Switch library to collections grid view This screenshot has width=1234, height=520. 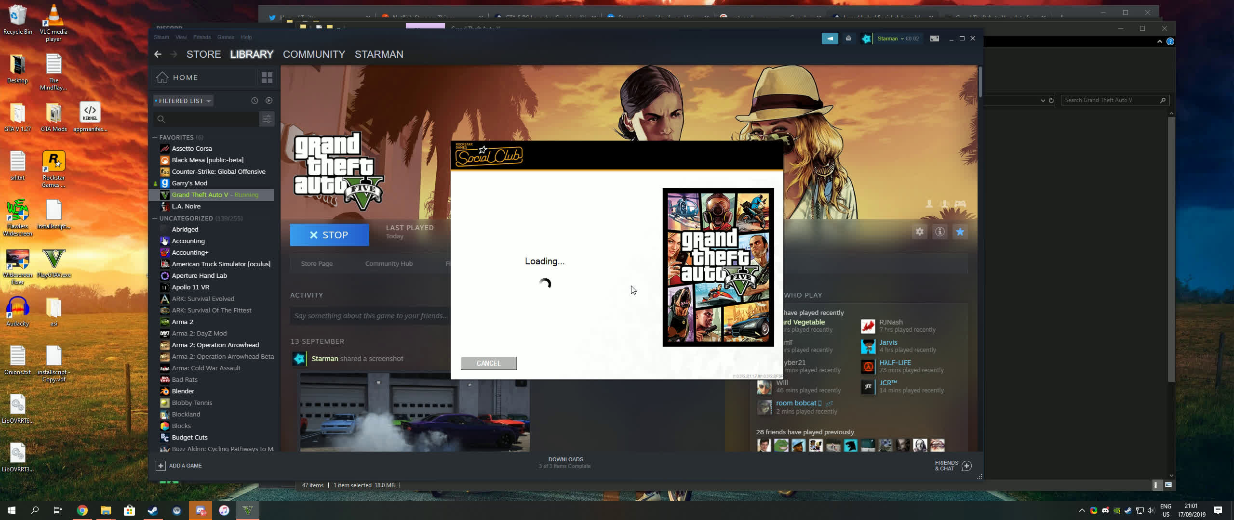pyautogui.click(x=267, y=78)
